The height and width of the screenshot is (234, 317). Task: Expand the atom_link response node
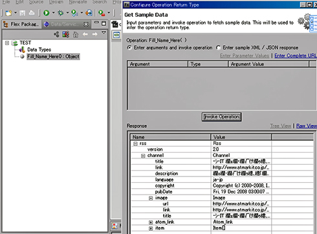pyautogui.click(x=151, y=222)
